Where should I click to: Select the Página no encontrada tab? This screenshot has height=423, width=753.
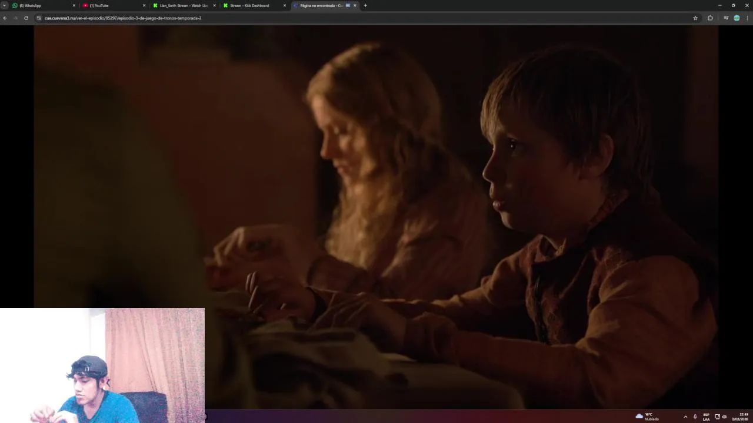[325, 5]
